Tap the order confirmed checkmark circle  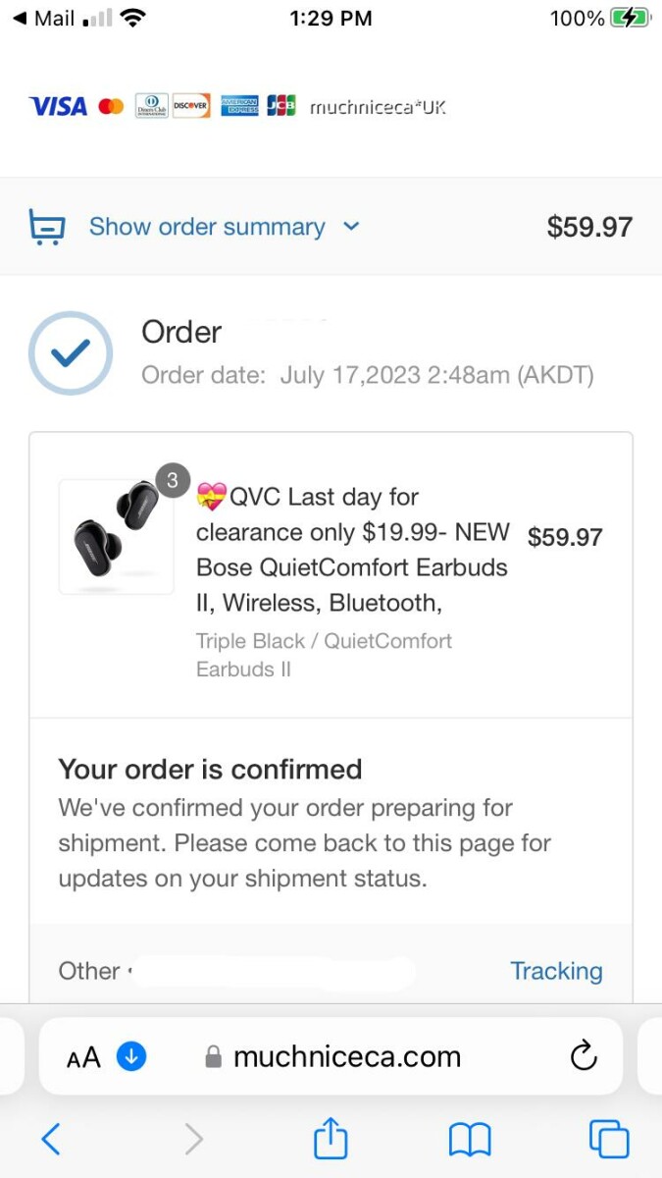(71, 352)
